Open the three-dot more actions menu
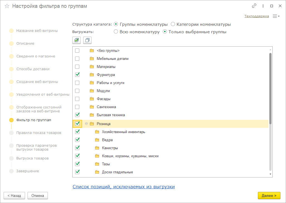 263,6
